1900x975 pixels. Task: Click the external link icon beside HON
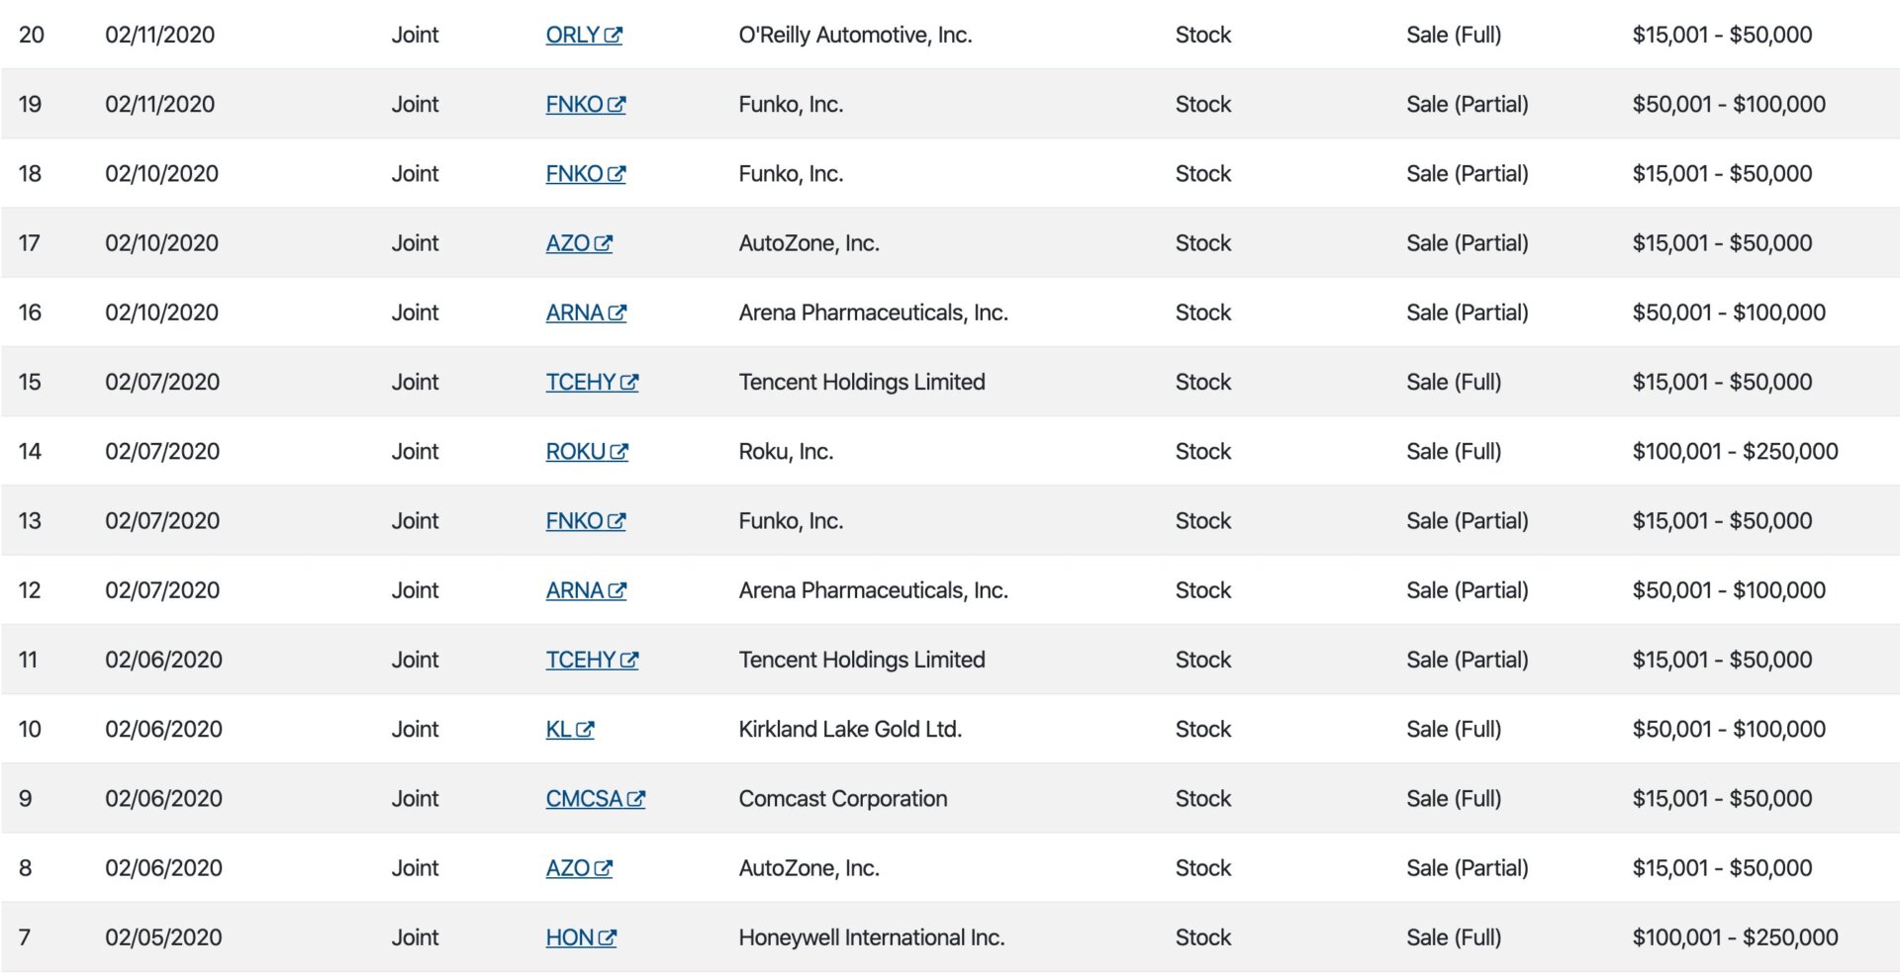tap(609, 936)
